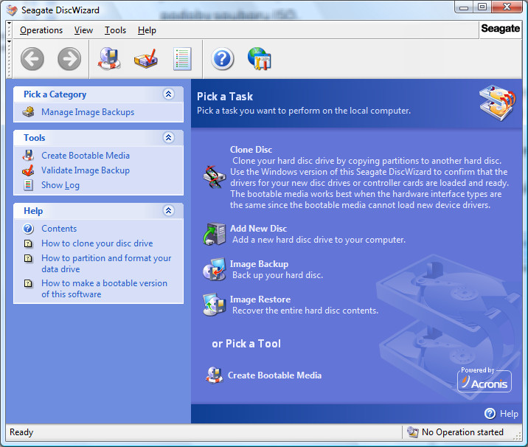Open the View menu

click(83, 30)
